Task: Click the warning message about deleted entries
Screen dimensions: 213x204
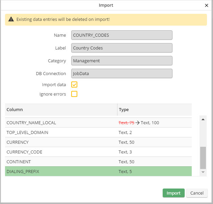Action: pos(63,20)
